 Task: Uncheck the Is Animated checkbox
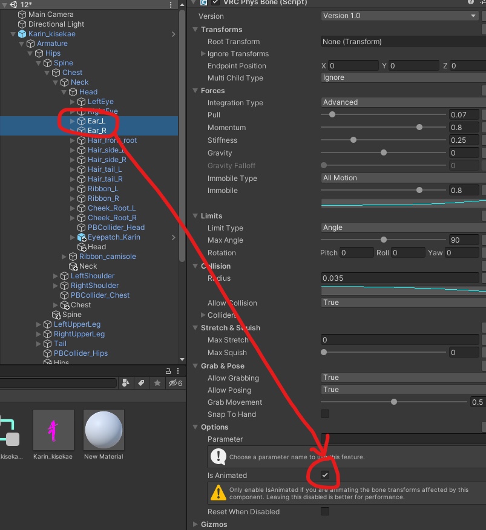pos(324,475)
